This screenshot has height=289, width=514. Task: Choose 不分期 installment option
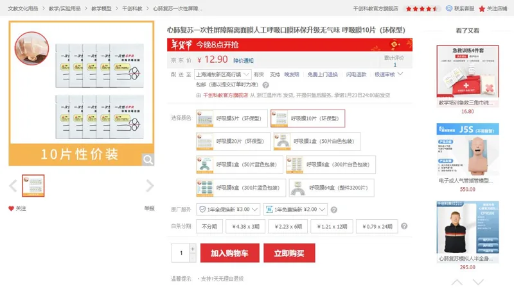[x=209, y=226]
